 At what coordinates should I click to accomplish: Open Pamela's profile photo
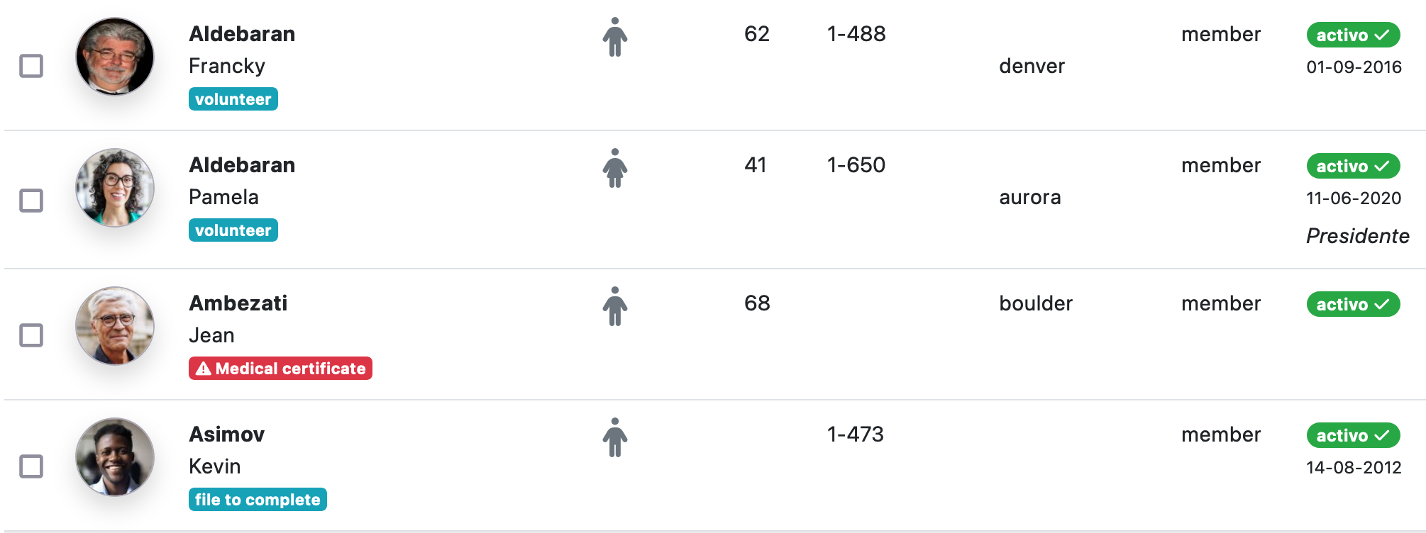115,188
